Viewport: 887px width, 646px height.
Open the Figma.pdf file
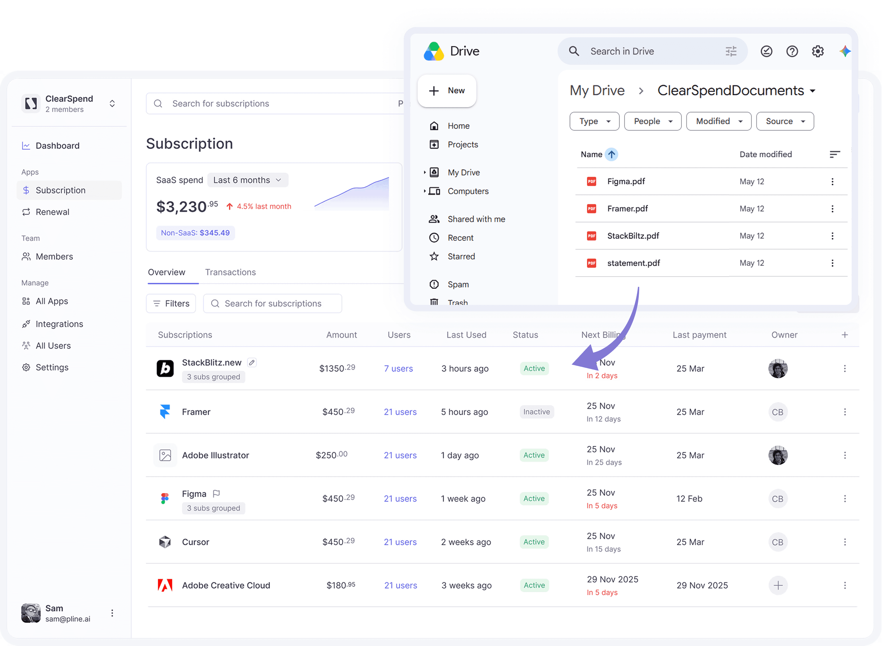(626, 181)
